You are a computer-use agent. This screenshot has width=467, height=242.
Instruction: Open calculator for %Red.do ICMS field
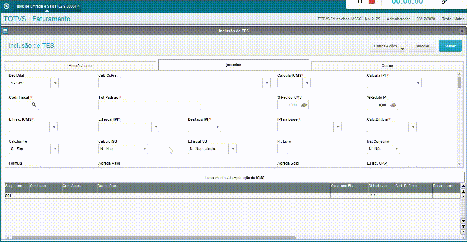coord(304,105)
